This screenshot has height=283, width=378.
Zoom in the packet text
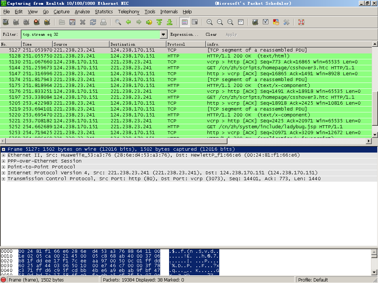pyautogui.click(x=210, y=22)
